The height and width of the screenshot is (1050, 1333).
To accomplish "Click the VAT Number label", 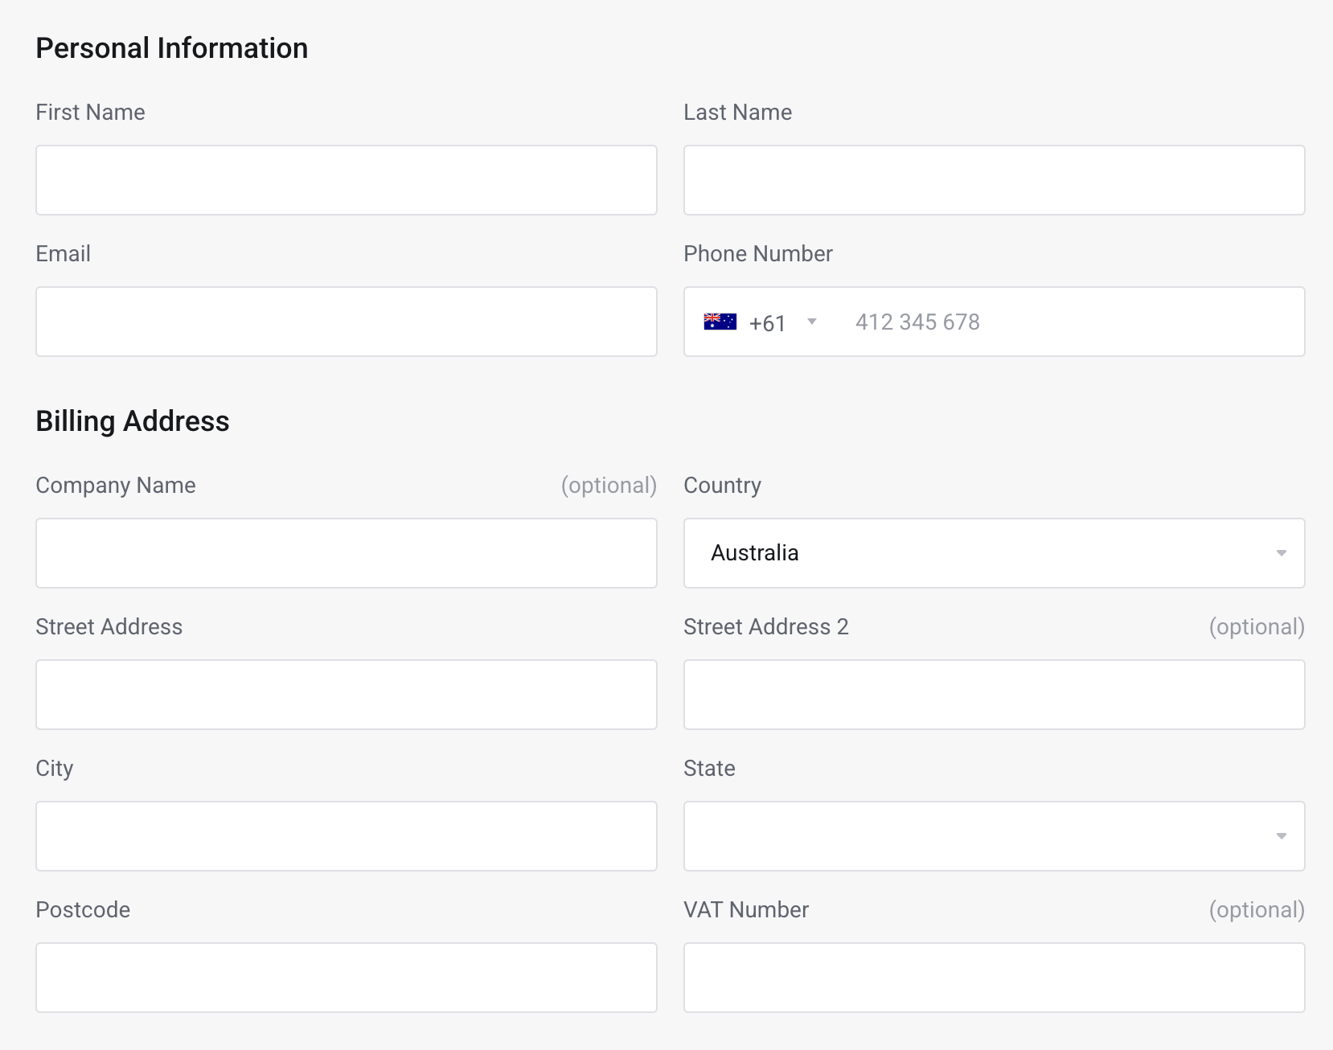I will pos(746,909).
